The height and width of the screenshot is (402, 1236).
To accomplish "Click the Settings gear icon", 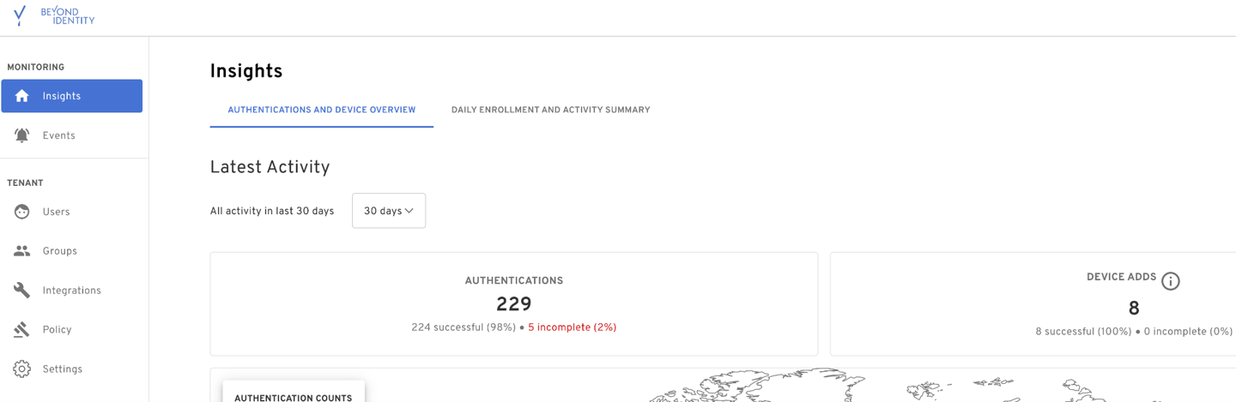I will pos(22,369).
